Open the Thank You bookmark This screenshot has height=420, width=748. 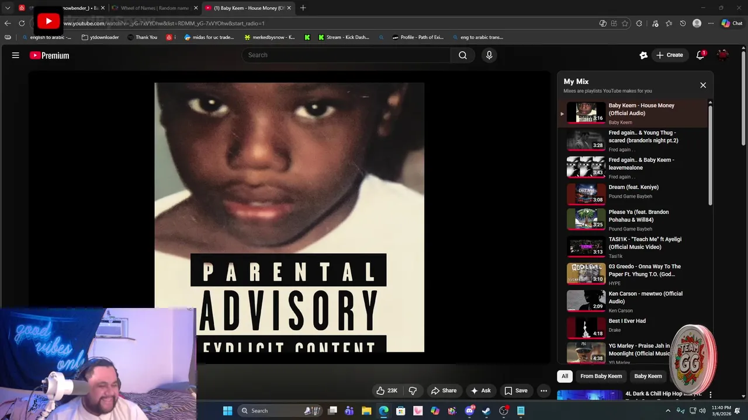click(142, 37)
